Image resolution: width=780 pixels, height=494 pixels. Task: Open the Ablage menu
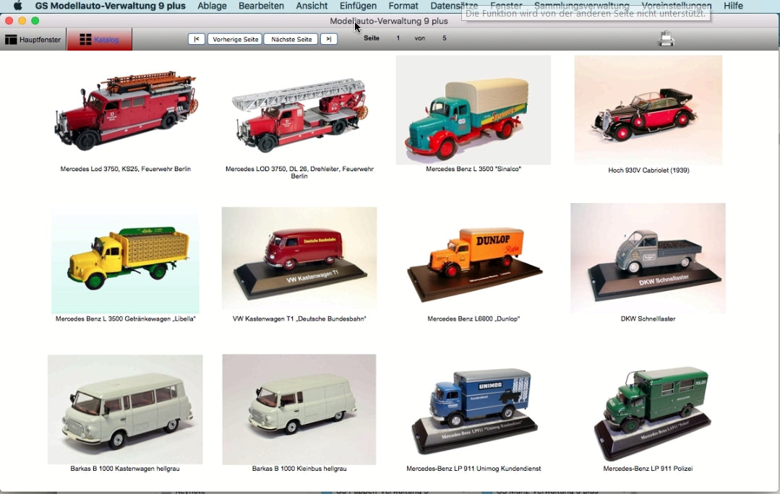coord(212,6)
